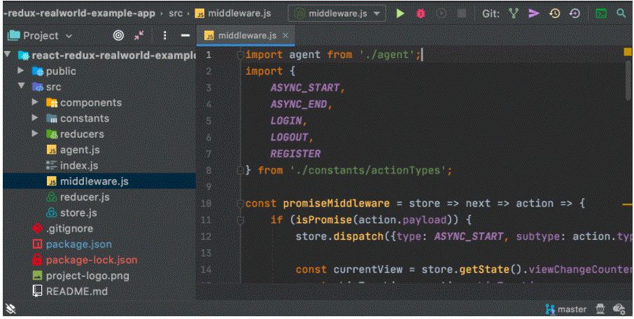Image resolution: width=634 pixels, height=319 pixels.
Task: Collapse the src folder
Action: tap(22, 87)
